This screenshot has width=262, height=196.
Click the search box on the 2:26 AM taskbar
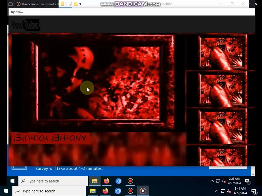(53, 181)
